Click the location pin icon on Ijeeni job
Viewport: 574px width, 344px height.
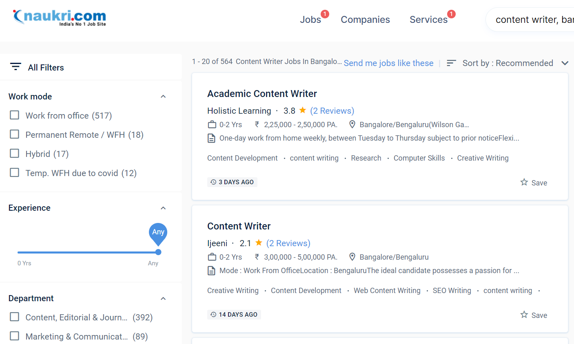352,257
